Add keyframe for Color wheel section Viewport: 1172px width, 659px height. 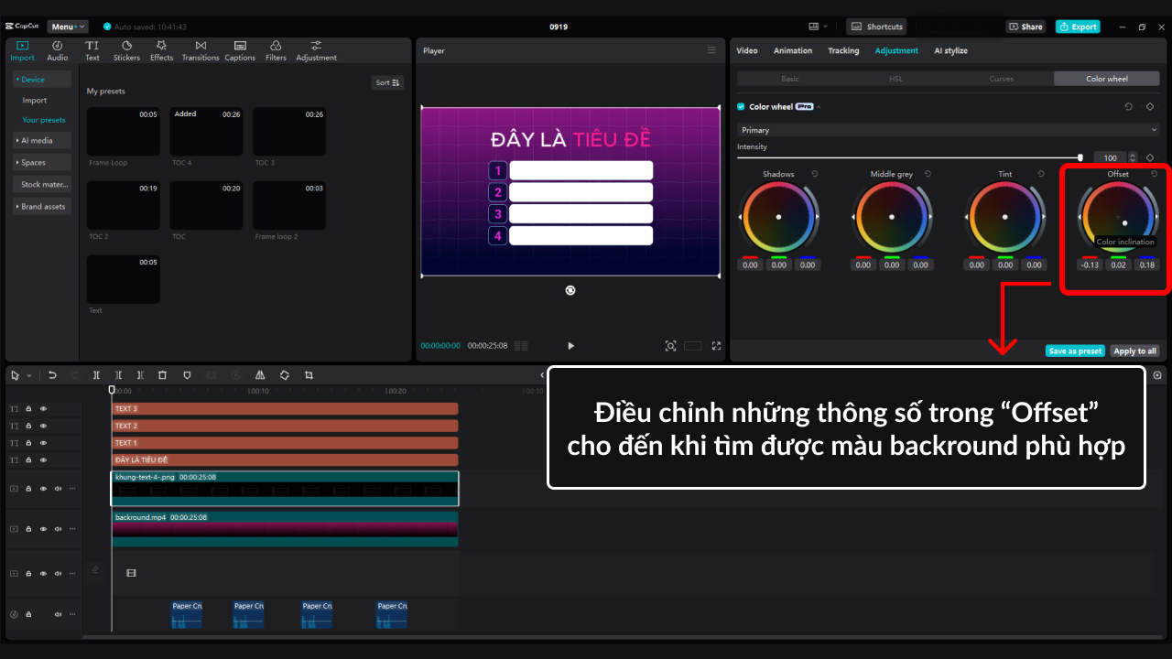tap(1150, 107)
